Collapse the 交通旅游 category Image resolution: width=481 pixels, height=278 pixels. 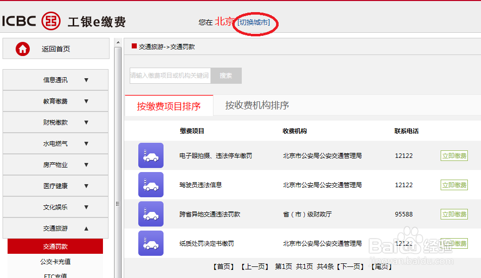pos(56,228)
